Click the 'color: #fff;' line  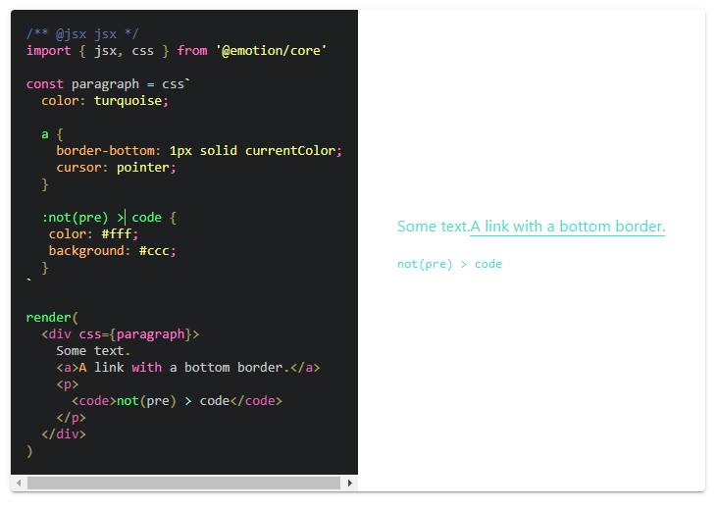tap(94, 234)
